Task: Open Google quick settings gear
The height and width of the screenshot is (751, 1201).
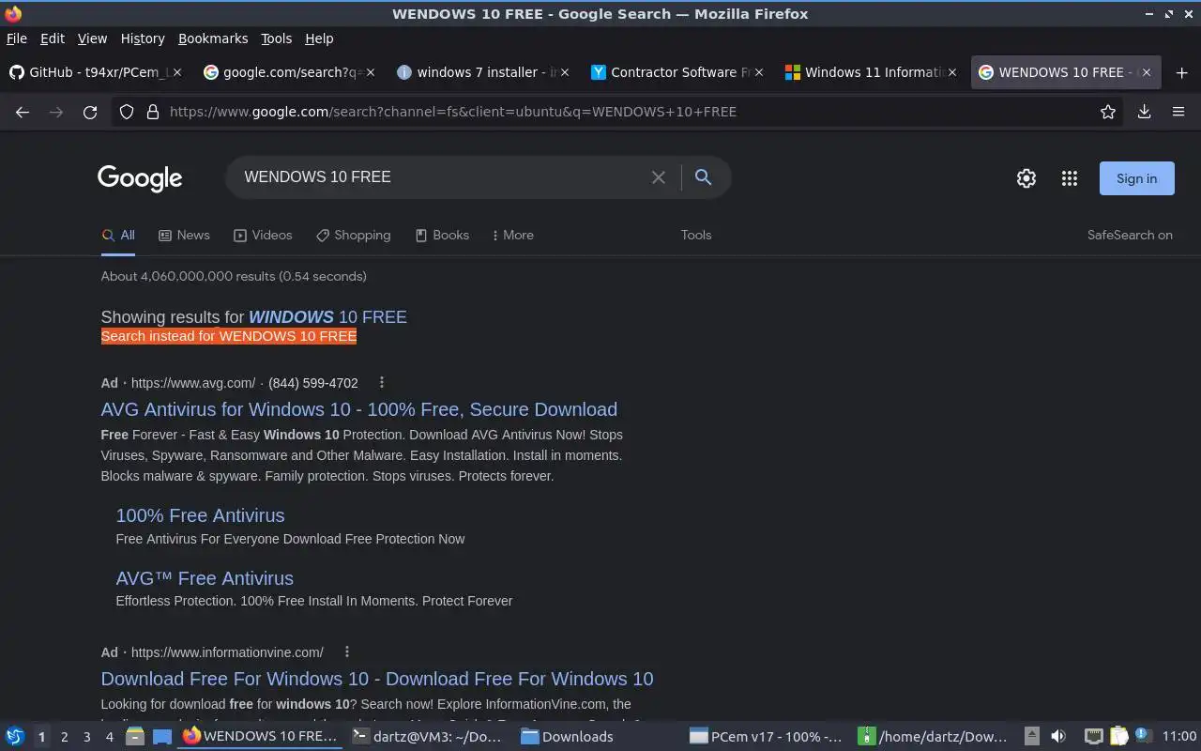Action: [1026, 178]
